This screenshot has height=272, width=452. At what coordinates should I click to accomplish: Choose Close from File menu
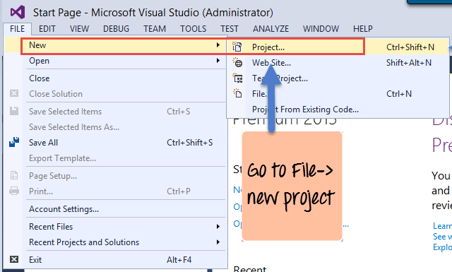[x=40, y=78]
